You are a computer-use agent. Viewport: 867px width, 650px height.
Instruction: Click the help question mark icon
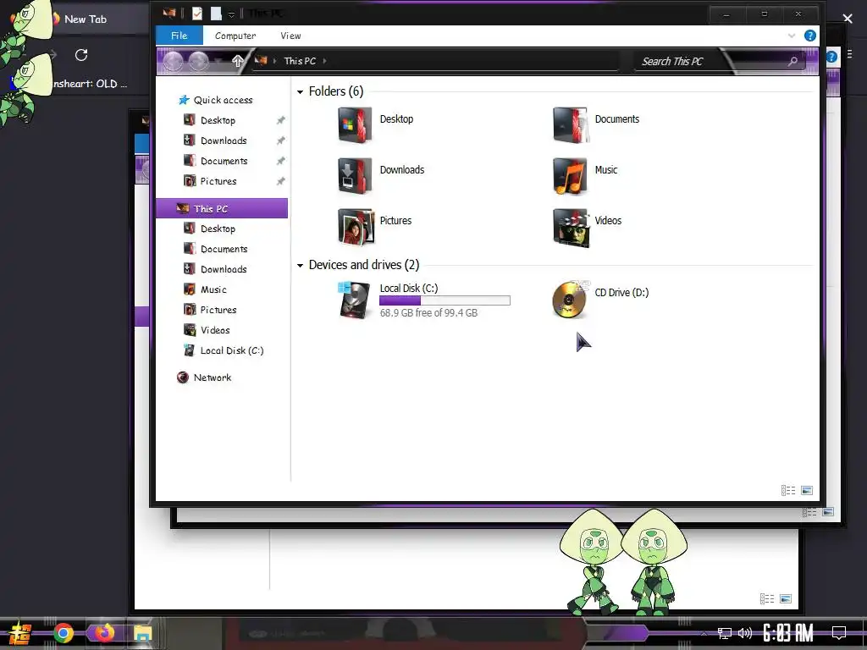(x=809, y=36)
